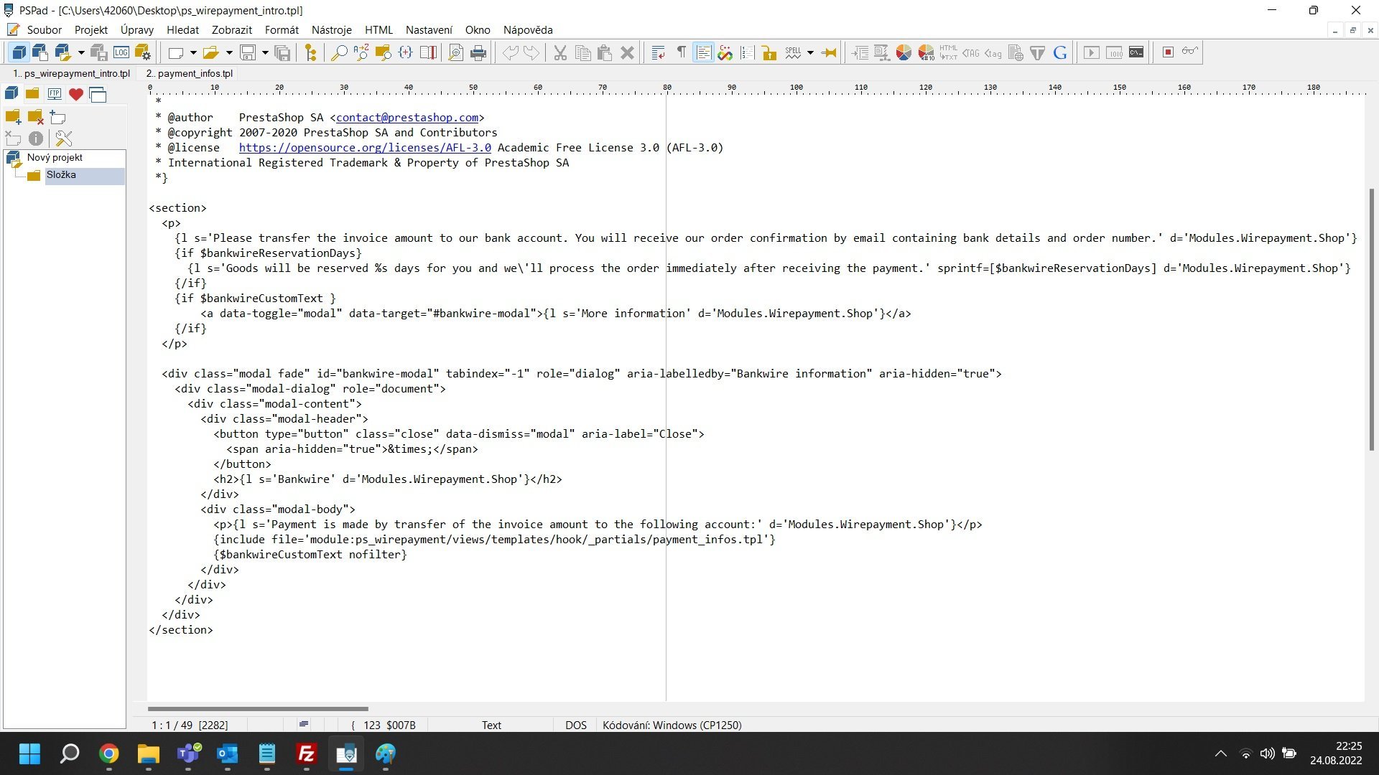1379x775 pixels.
Task: Click the Find magnifier icon
Action: pos(338,52)
